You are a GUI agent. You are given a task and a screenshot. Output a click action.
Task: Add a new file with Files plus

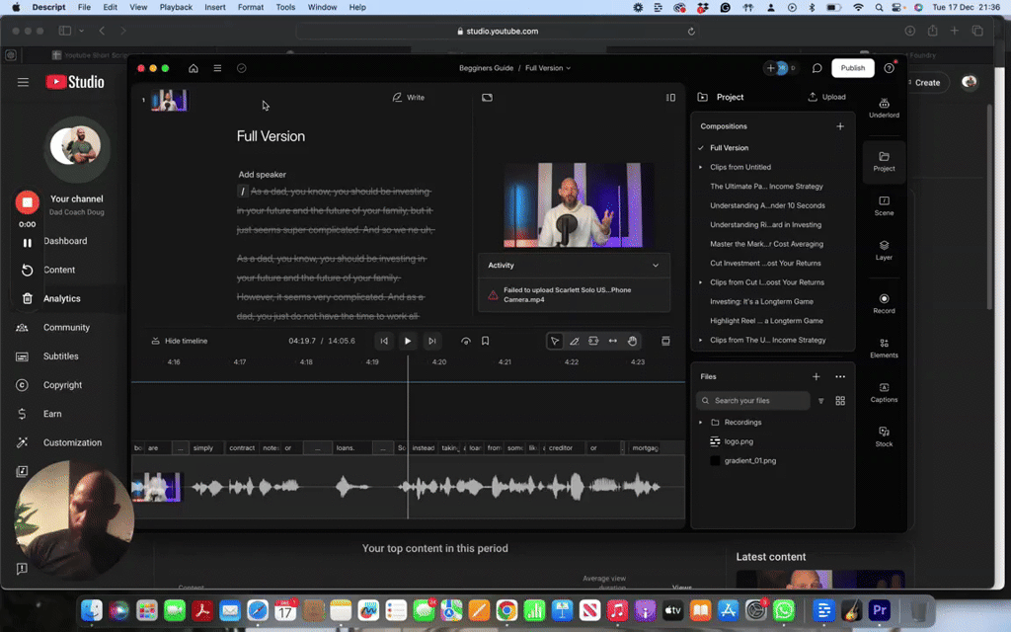coord(817,376)
